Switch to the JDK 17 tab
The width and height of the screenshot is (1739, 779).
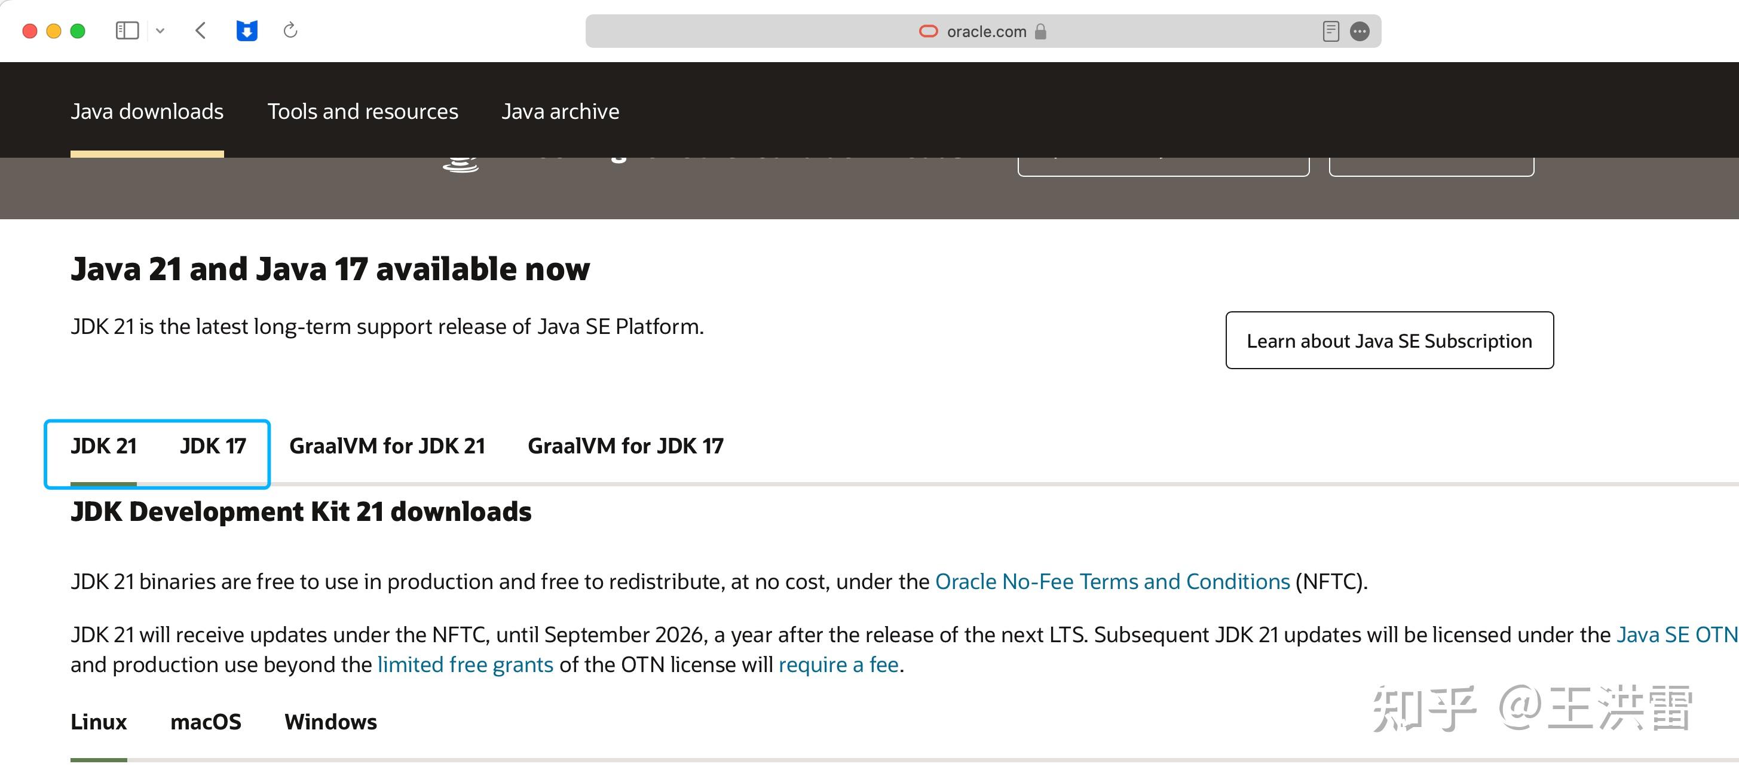213,446
